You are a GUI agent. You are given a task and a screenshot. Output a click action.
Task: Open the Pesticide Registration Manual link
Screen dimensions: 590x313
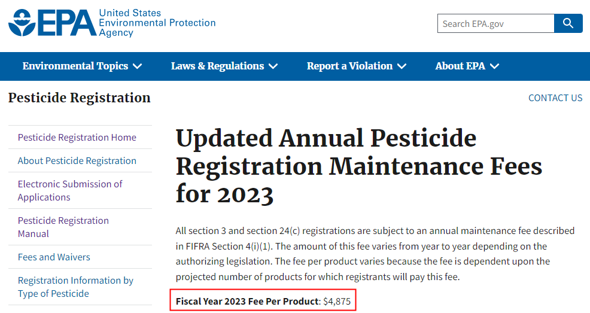pyautogui.click(x=63, y=227)
